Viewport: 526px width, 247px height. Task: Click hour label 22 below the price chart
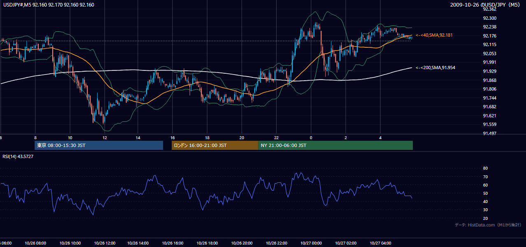[x=277, y=137]
